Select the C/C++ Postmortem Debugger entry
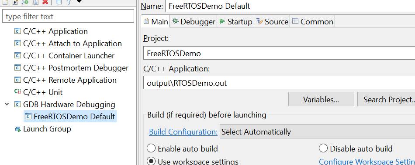415x165 pixels. [72, 68]
